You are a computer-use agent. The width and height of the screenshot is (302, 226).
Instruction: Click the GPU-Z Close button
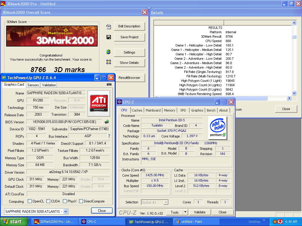[x=102, y=211]
